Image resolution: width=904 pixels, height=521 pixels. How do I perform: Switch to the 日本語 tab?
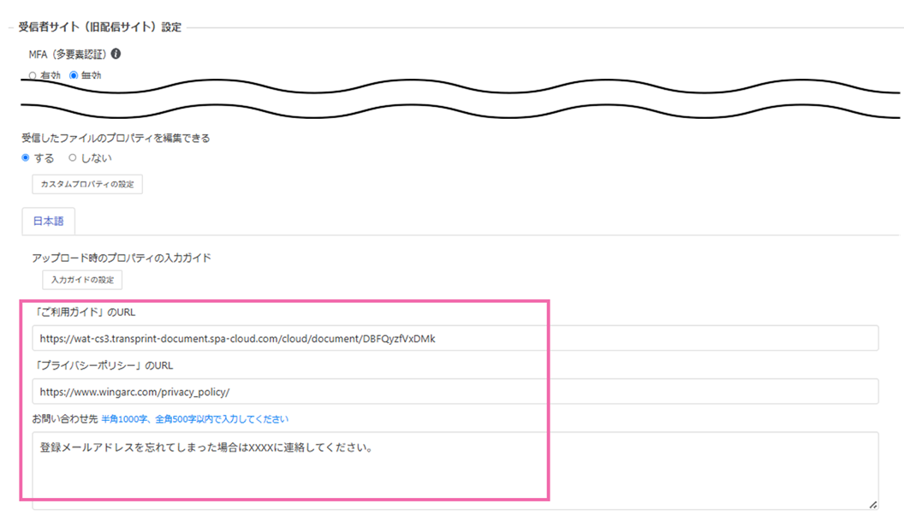point(48,221)
